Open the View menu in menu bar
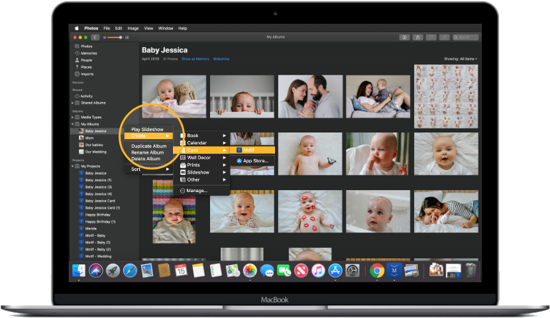 148,28
